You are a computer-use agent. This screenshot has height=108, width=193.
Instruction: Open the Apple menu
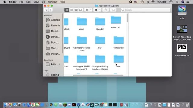click(x=5, y=2)
